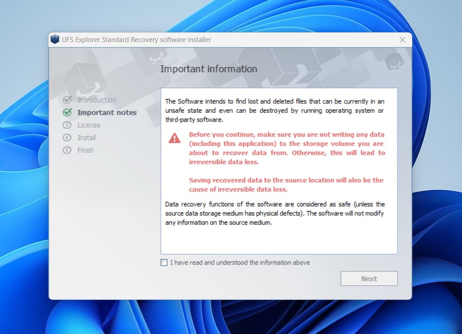462x334 pixels.
Task: Select the 'License' step label
Action: pos(89,125)
